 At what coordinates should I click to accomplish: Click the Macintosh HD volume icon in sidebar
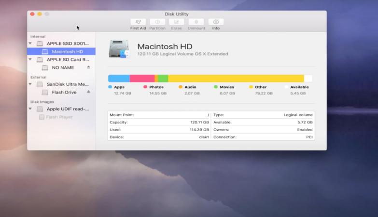[x=45, y=52]
